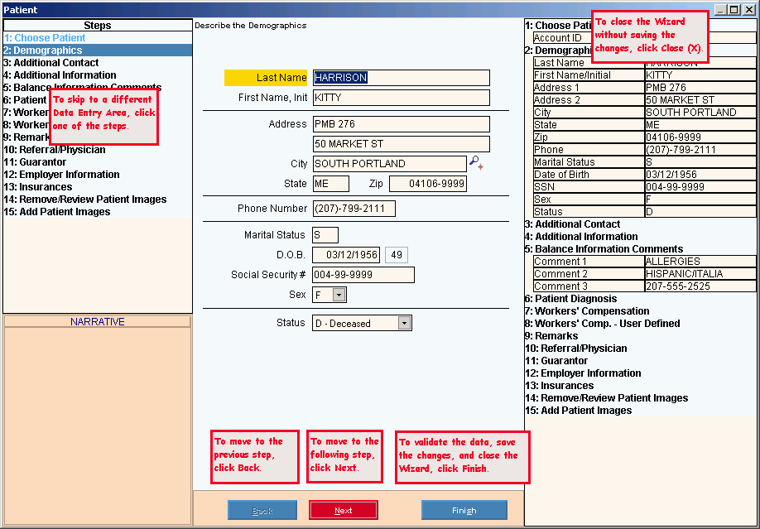Click summary heading 4: Additional Information
This screenshot has height=529, width=760.
tap(581, 237)
